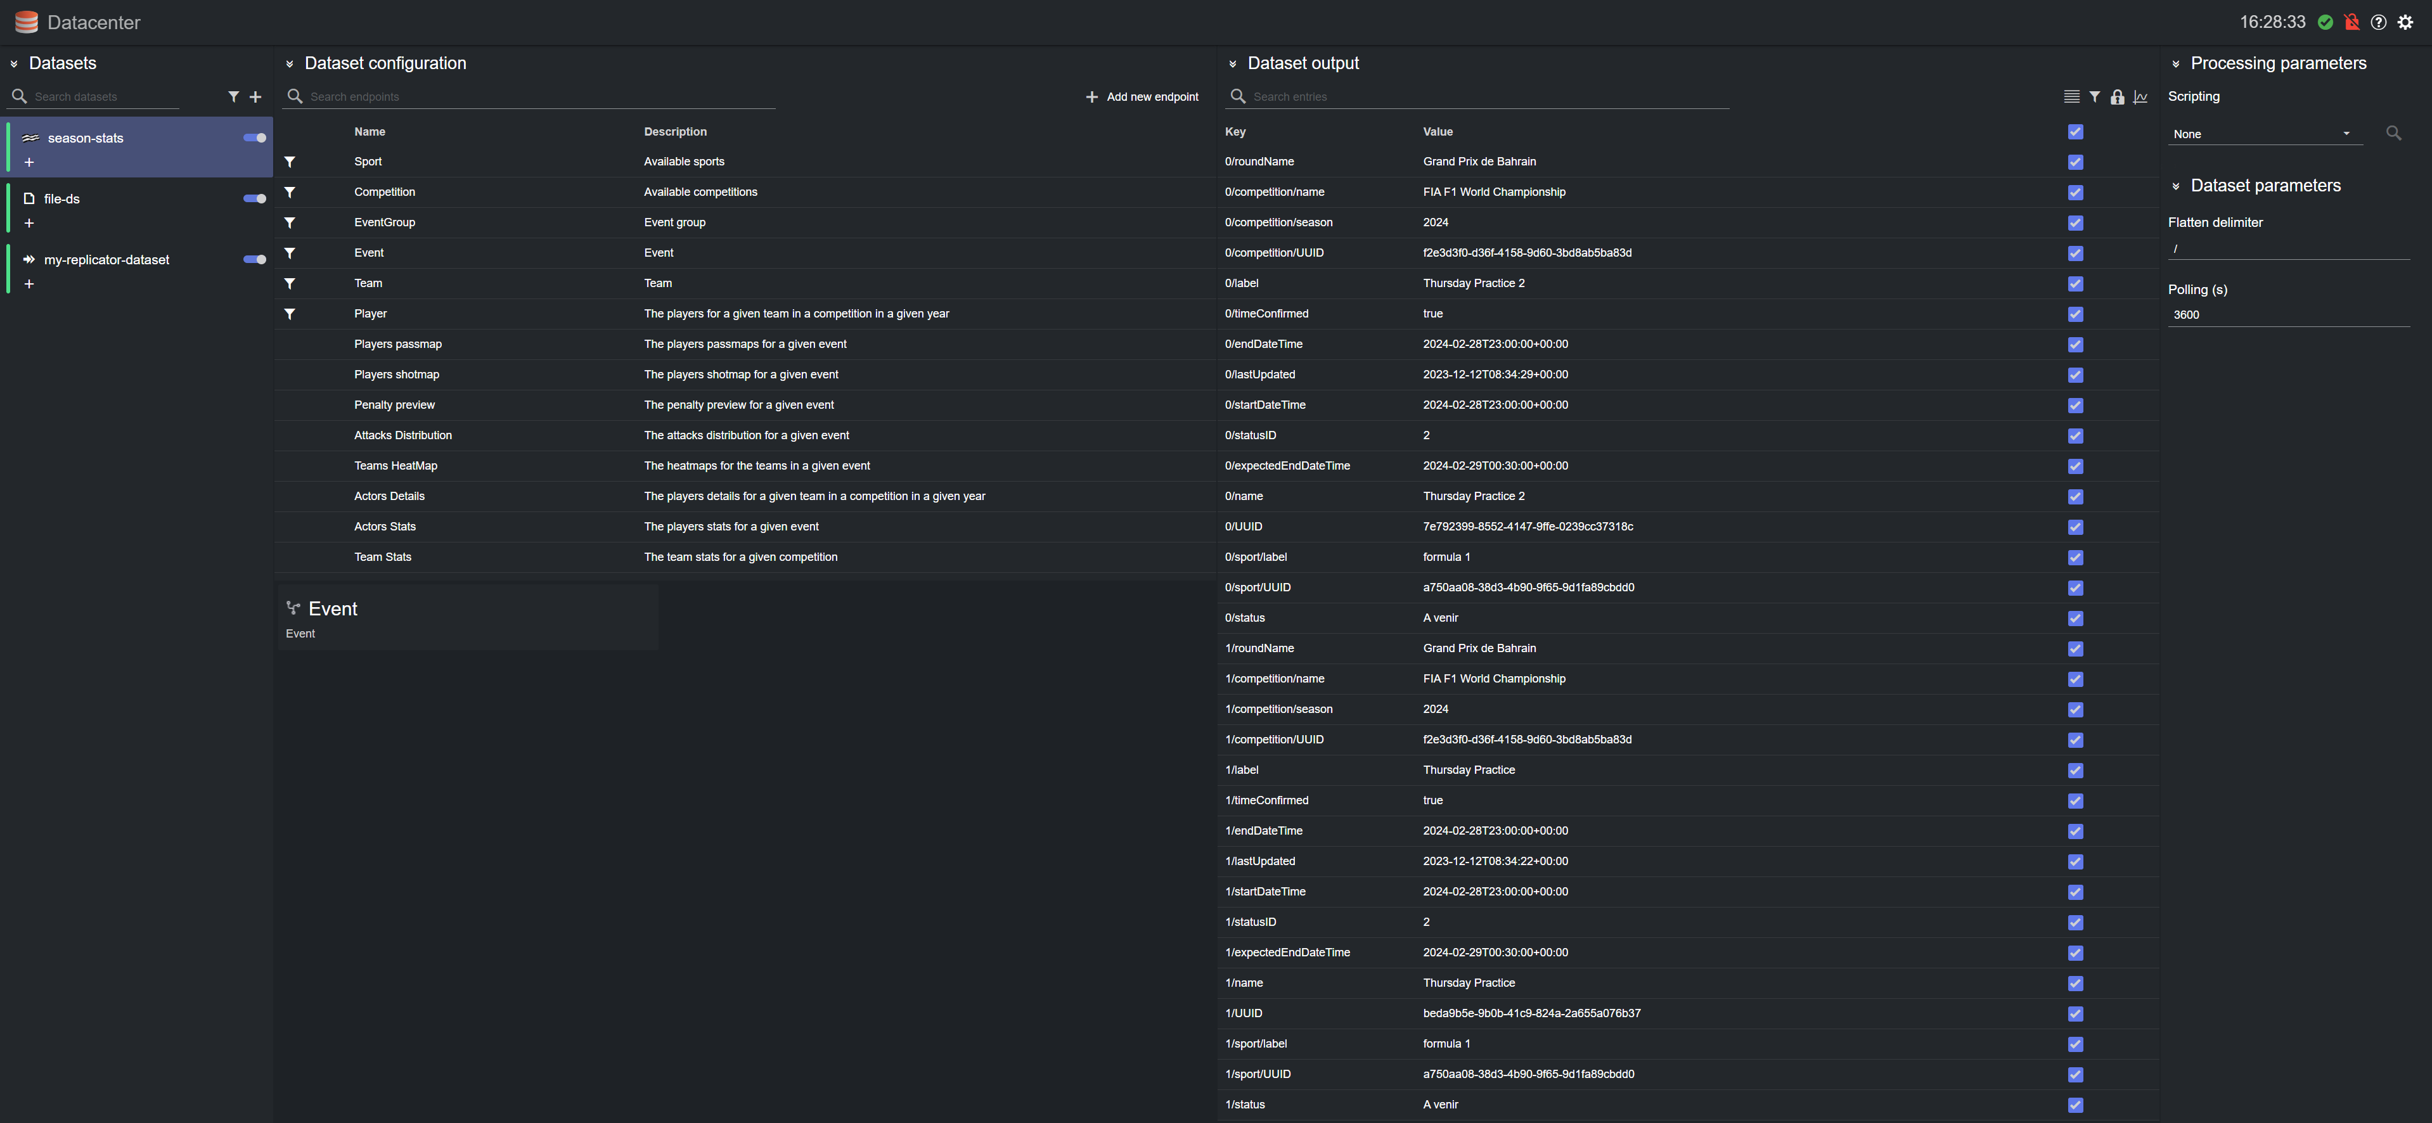Click the filter funnel in Dataset output toolbar
The width and height of the screenshot is (2432, 1123).
2095,96
